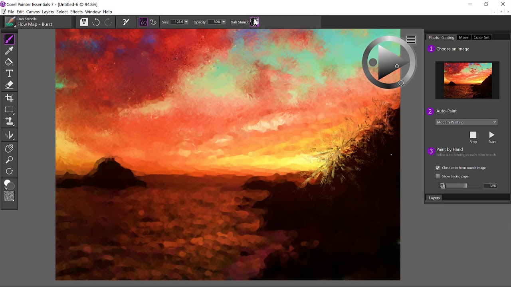Select the Magnifier tool
The width and height of the screenshot is (511, 287).
tap(9, 159)
